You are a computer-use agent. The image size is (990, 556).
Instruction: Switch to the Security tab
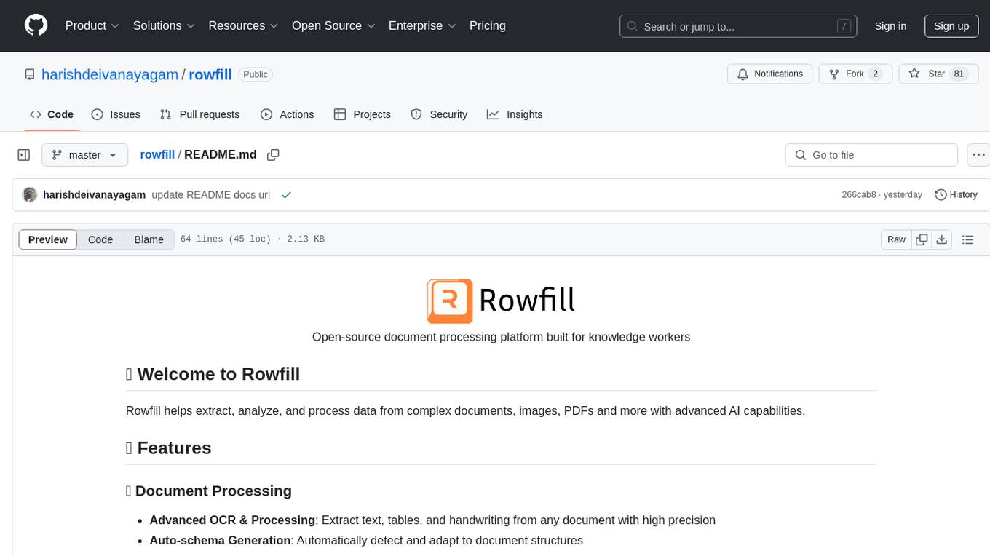[439, 114]
